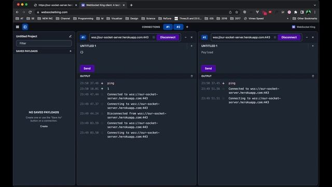The width and height of the screenshot is (332, 187).
Task: Add payload tab in connection #1
Action: tap(191, 46)
